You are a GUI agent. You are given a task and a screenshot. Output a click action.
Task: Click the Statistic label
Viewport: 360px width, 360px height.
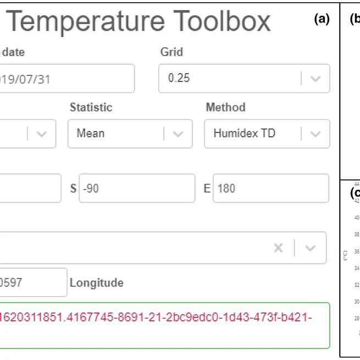click(91, 107)
